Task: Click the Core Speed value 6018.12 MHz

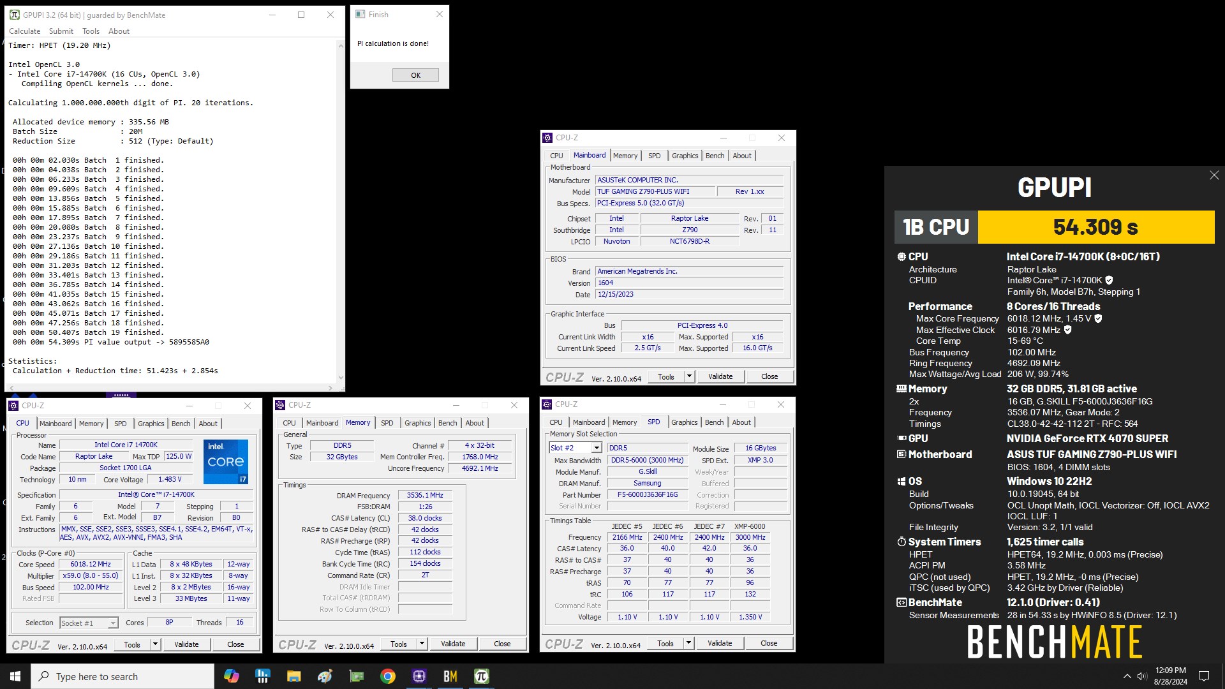Action: [91, 565]
